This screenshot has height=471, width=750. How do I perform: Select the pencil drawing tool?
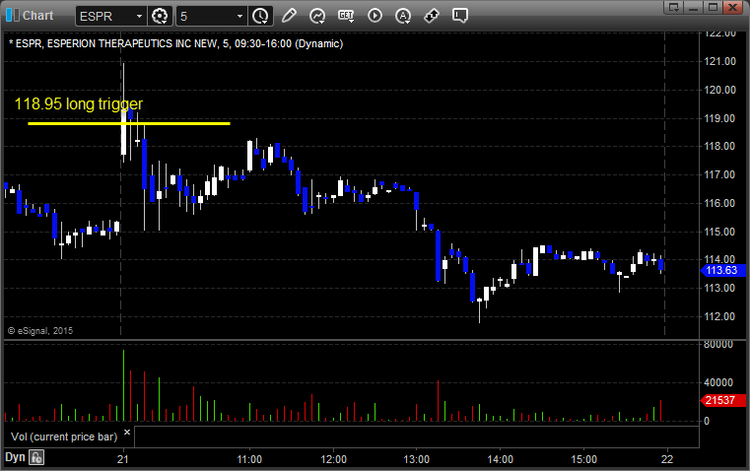(289, 16)
